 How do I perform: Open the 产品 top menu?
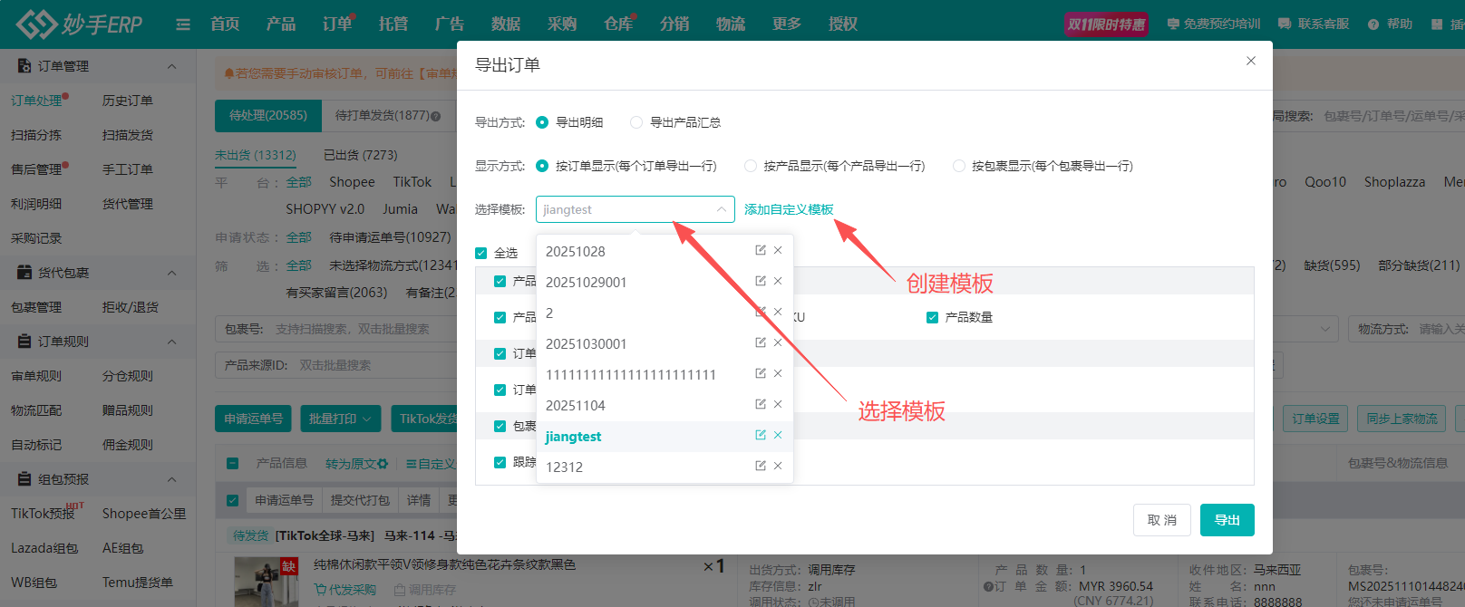(281, 24)
